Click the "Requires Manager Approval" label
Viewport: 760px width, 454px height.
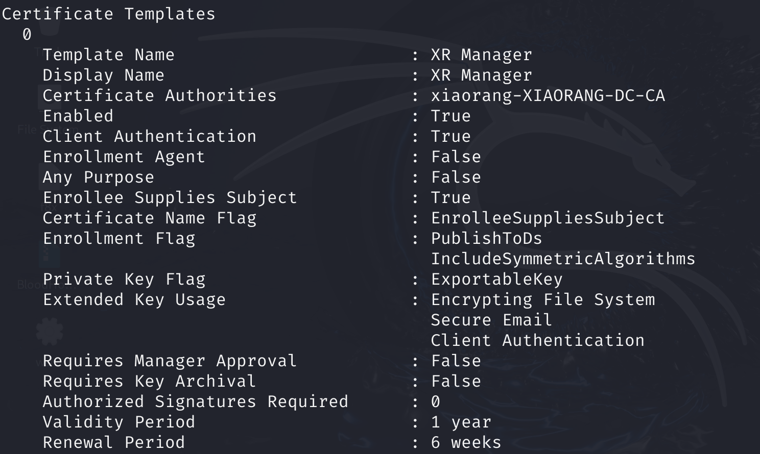point(170,361)
